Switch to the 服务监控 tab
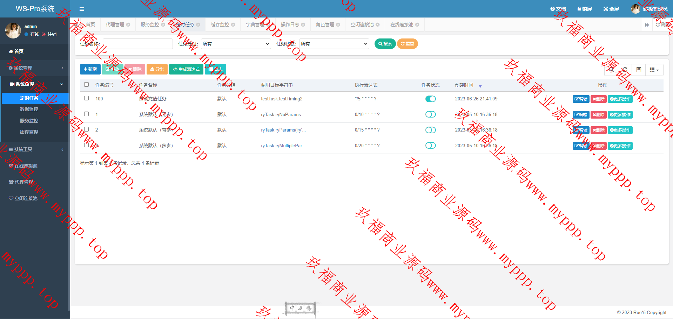 [150, 25]
